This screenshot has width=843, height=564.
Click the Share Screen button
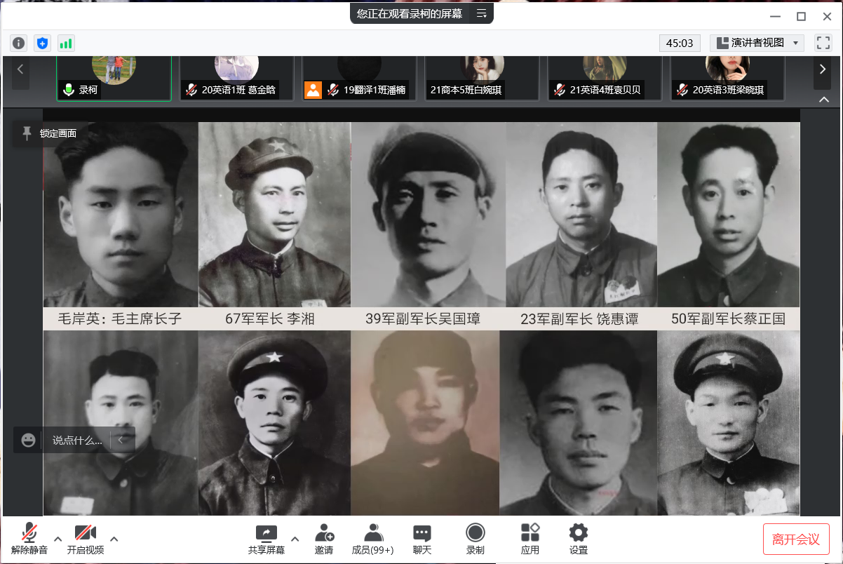[x=267, y=539]
